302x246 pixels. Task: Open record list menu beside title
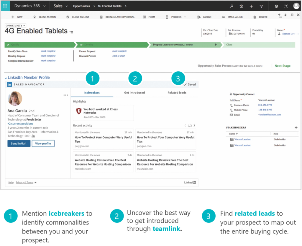(x=71, y=32)
